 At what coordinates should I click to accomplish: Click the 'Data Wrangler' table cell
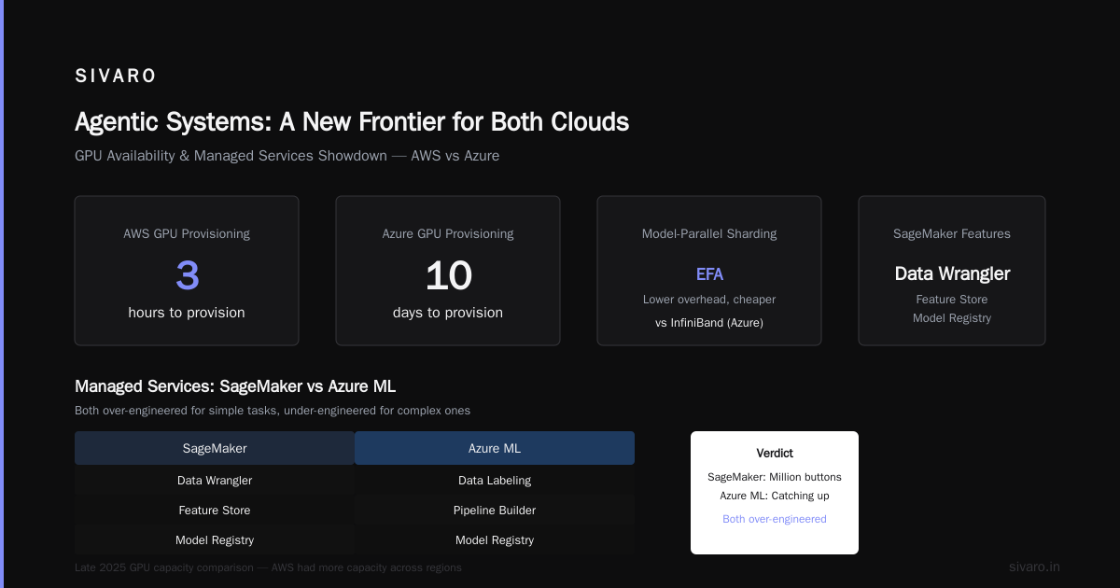pyautogui.click(x=215, y=481)
